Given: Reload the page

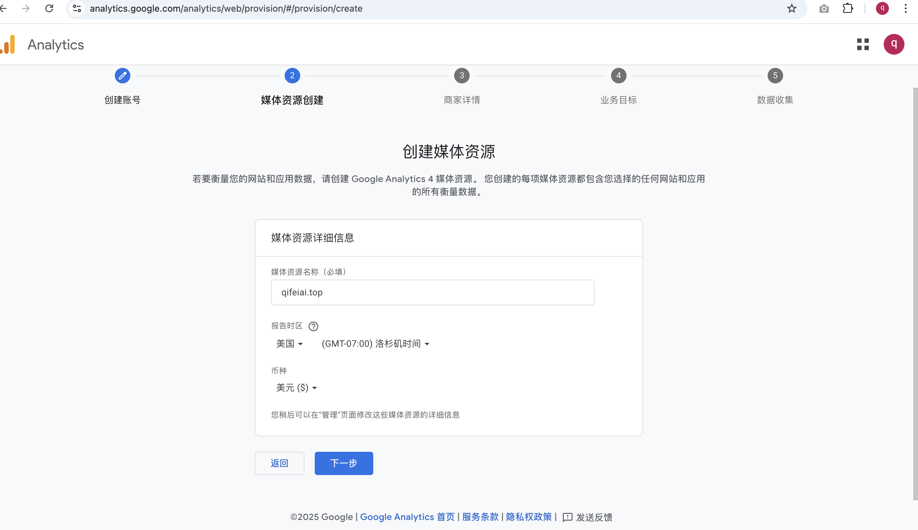Looking at the screenshot, I should click(x=49, y=8).
